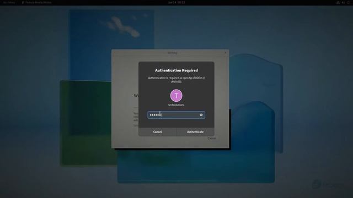This screenshot has width=353, height=198.
Task: Open Fedora Media Writer app menu
Action: (37, 2)
